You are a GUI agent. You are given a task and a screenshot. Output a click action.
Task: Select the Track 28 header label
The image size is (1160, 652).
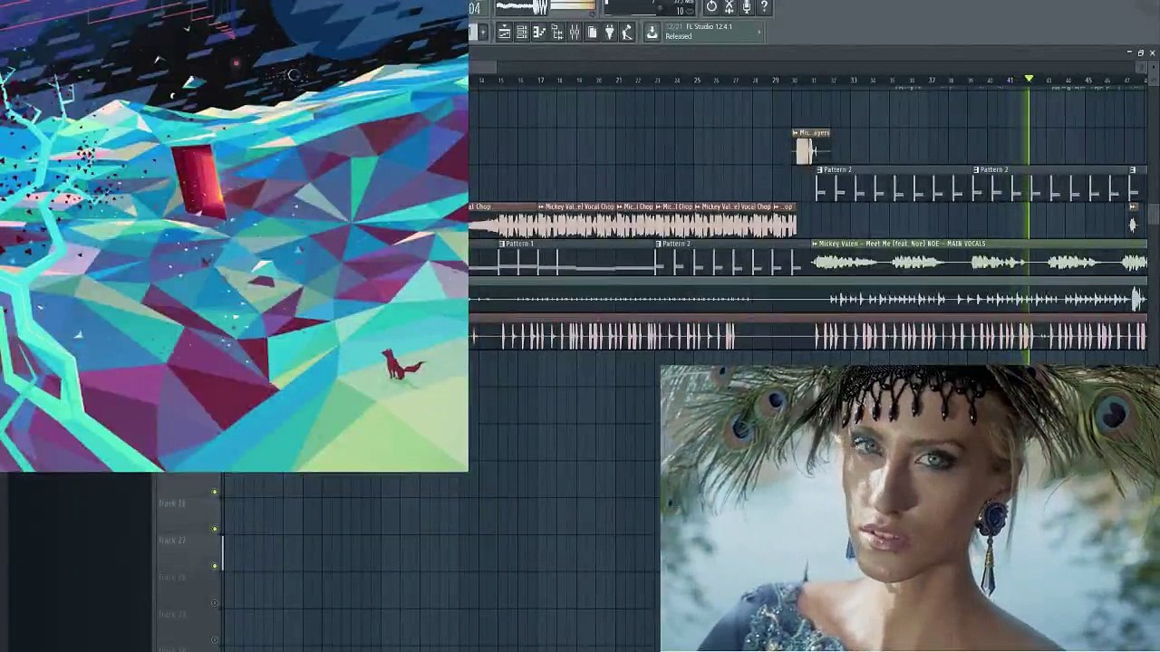point(172,578)
